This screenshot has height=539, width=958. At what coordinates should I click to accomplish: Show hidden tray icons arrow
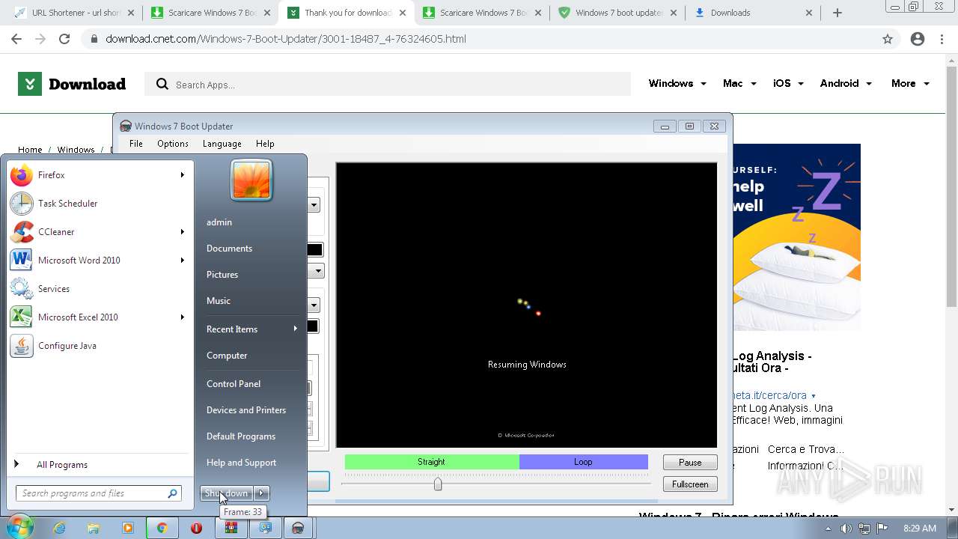[829, 529]
